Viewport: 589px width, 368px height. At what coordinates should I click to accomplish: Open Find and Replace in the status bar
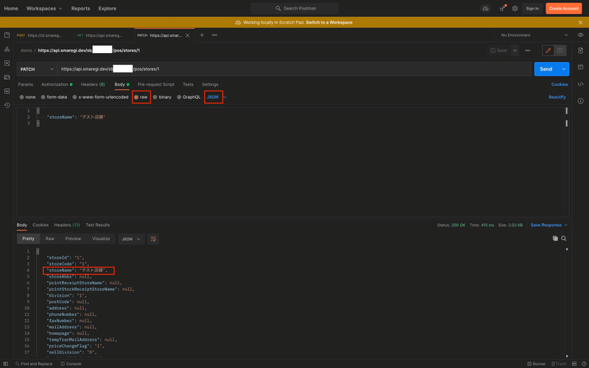(x=34, y=364)
